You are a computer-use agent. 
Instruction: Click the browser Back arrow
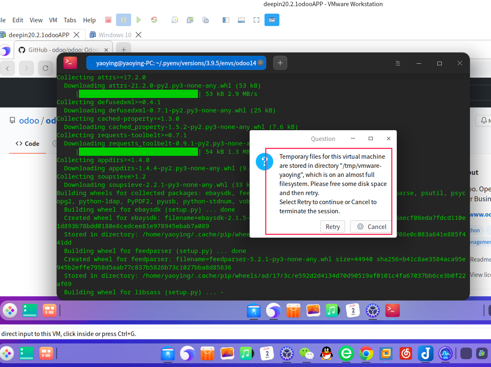7,68
